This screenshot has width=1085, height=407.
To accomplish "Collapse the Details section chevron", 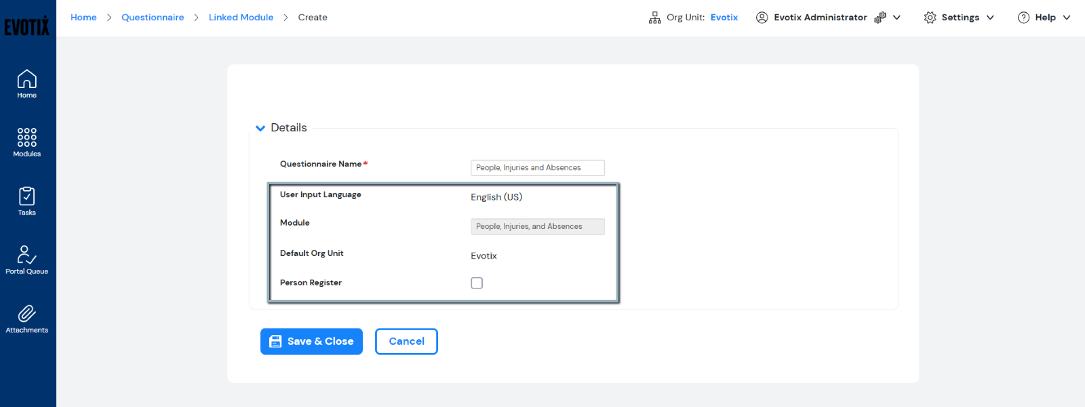I will point(260,128).
